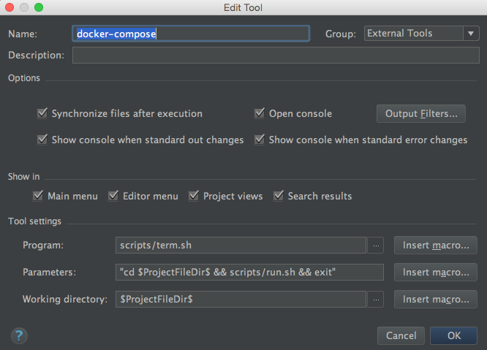The width and height of the screenshot is (487, 350).
Task: Browse for Working directory with ellipsis button
Action: coord(376,299)
